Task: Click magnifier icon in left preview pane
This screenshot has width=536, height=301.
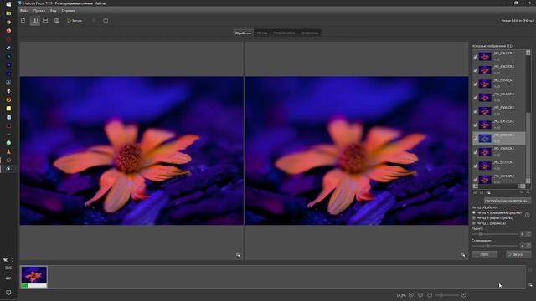Action: 238,254
